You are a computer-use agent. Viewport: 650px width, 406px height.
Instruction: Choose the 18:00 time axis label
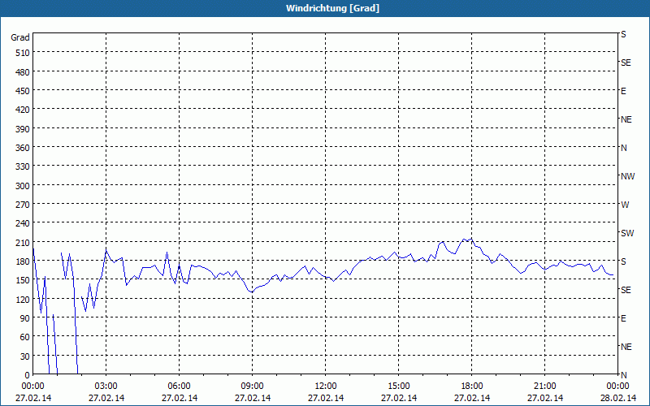coord(471,386)
